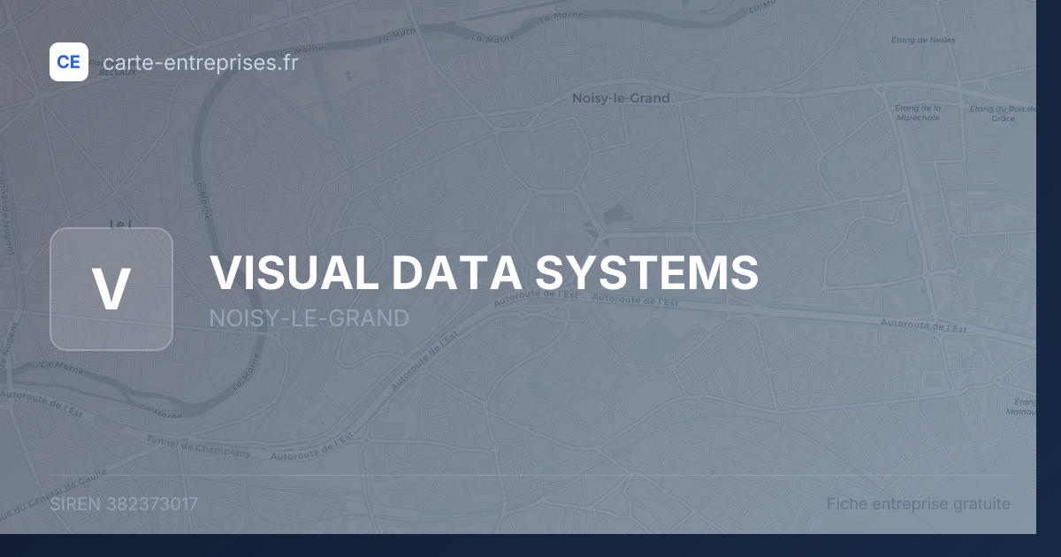The height and width of the screenshot is (557, 1061).
Task: Click the V company initial tile
Action: pos(111,289)
